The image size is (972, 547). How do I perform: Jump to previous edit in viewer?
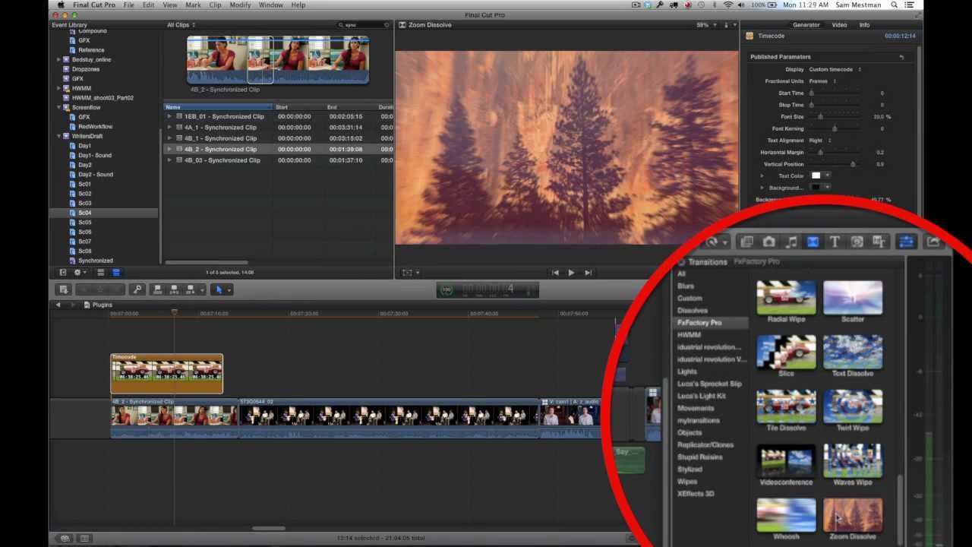tap(555, 273)
